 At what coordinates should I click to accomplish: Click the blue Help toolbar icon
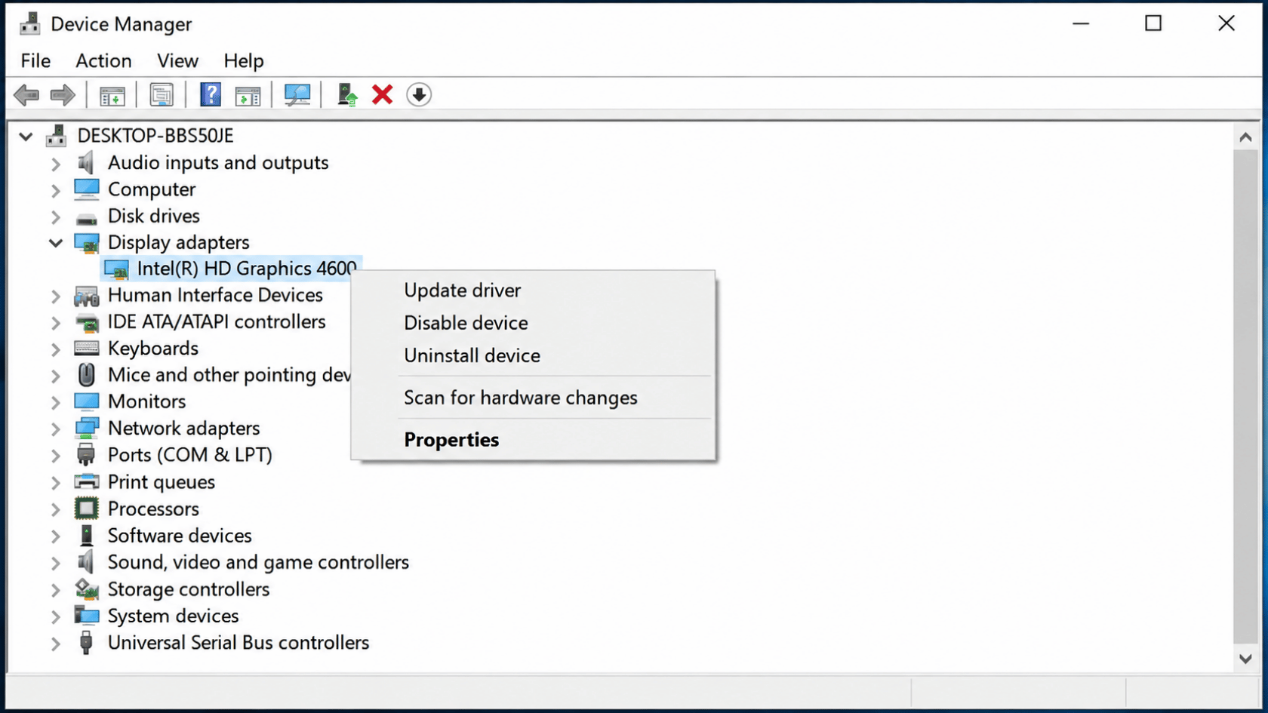[x=211, y=95]
